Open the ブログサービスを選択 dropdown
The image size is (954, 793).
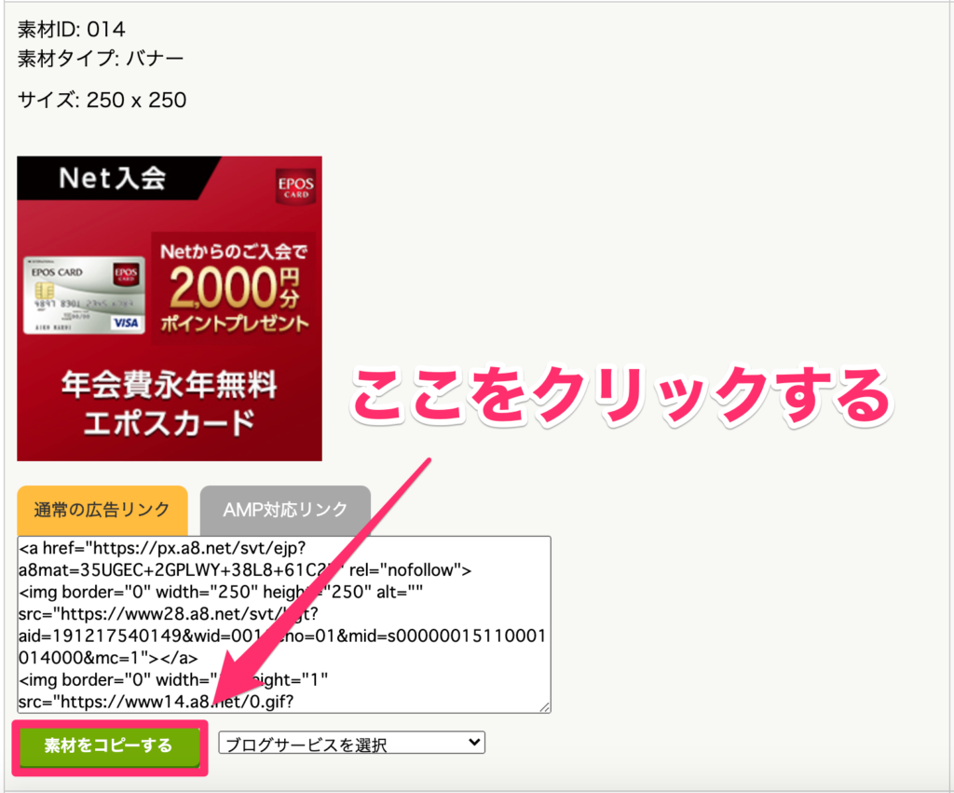point(351,743)
